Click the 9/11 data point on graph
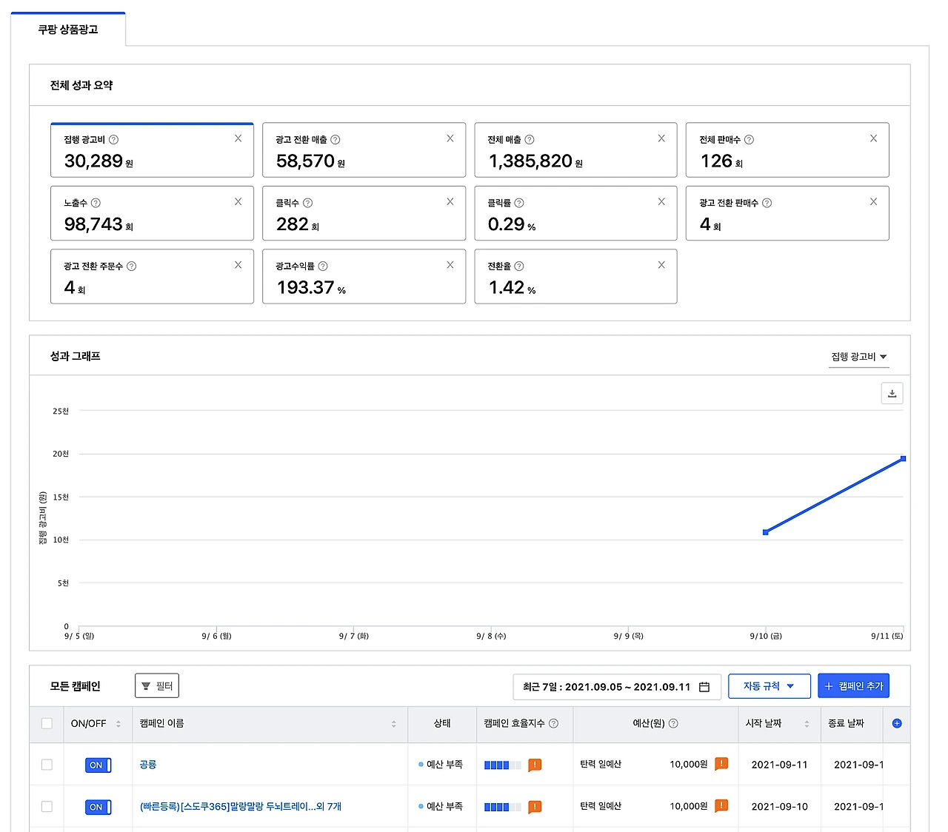 point(903,459)
